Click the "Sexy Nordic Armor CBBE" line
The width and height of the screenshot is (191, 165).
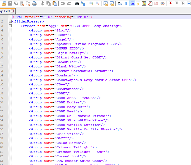[83, 80]
